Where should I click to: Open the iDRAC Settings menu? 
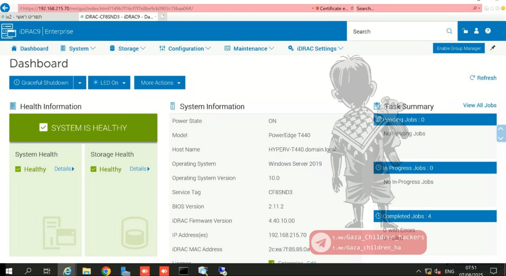pos(315,49)
